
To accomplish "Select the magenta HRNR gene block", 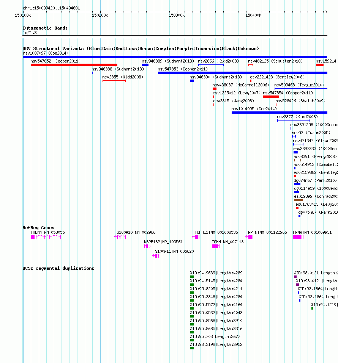I will 298,236.
